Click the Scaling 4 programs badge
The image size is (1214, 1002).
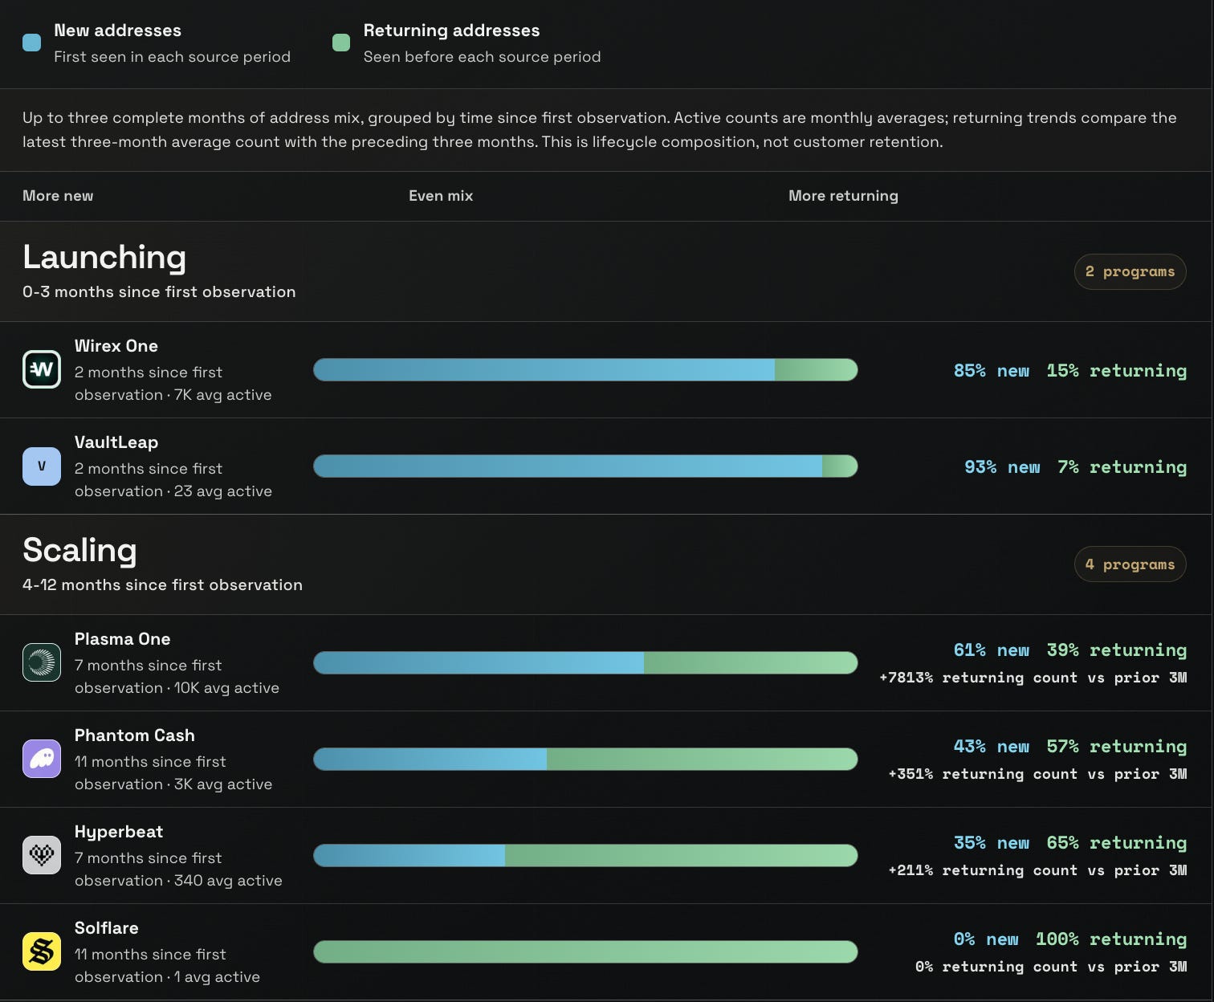coord(1130,564)
